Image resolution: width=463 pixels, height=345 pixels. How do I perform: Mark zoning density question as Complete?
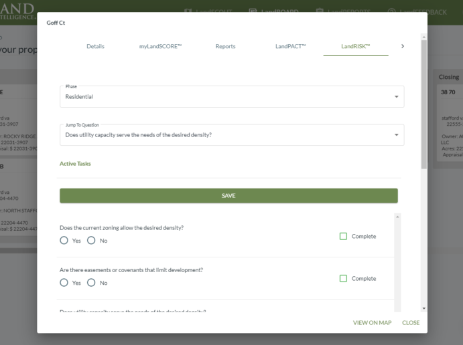[343, 236]
